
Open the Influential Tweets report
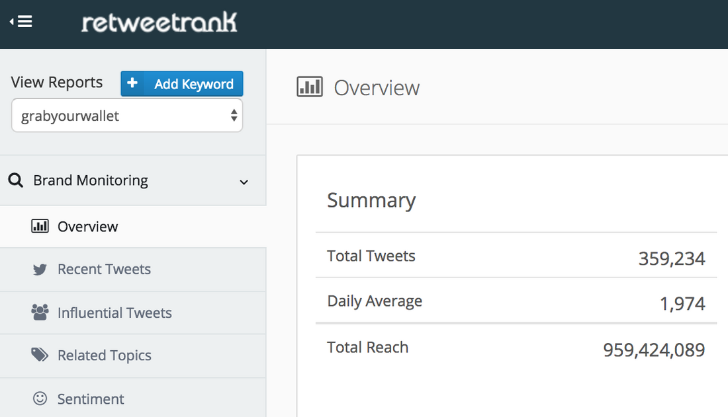[114, 313]
